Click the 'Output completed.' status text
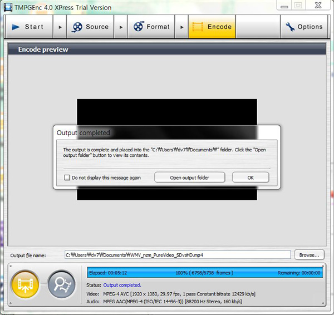Screen dimensions: 334x315 pos(122,285)
